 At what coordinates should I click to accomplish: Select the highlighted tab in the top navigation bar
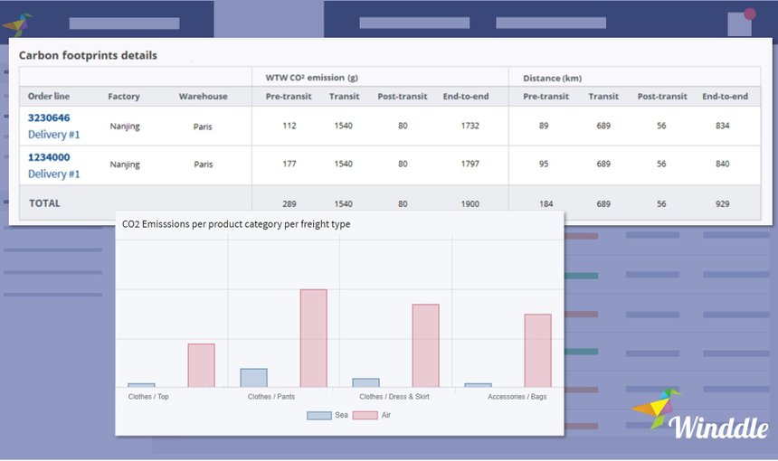(269, 19)
